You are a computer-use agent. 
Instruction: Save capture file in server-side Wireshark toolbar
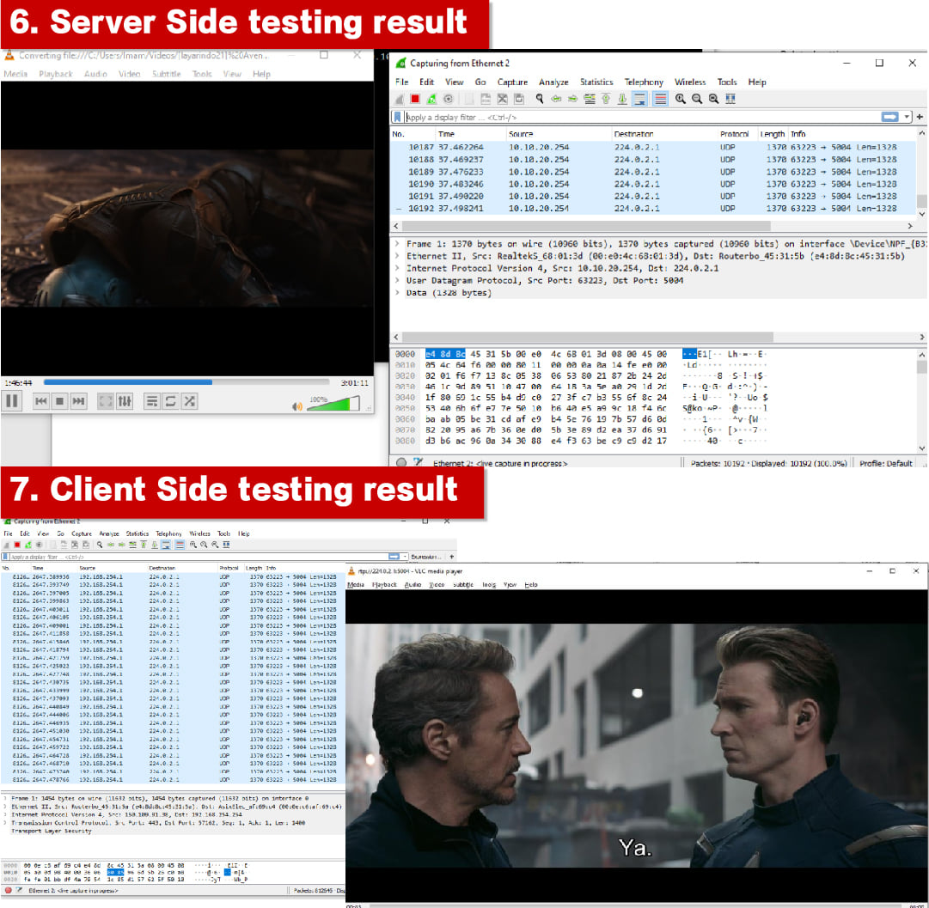[x=486, y=99]
